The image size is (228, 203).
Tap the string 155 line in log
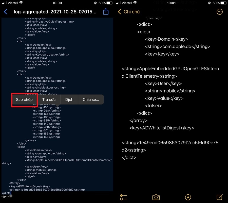[x=46, y=134]
